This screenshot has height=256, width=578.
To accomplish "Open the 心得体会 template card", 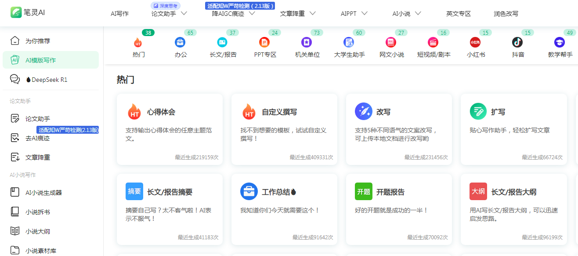I will [x=170, y=129].
